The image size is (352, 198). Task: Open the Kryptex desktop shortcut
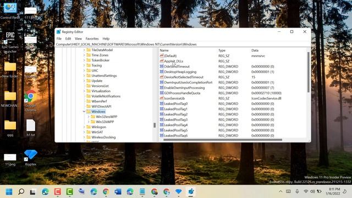click(31, 158)
